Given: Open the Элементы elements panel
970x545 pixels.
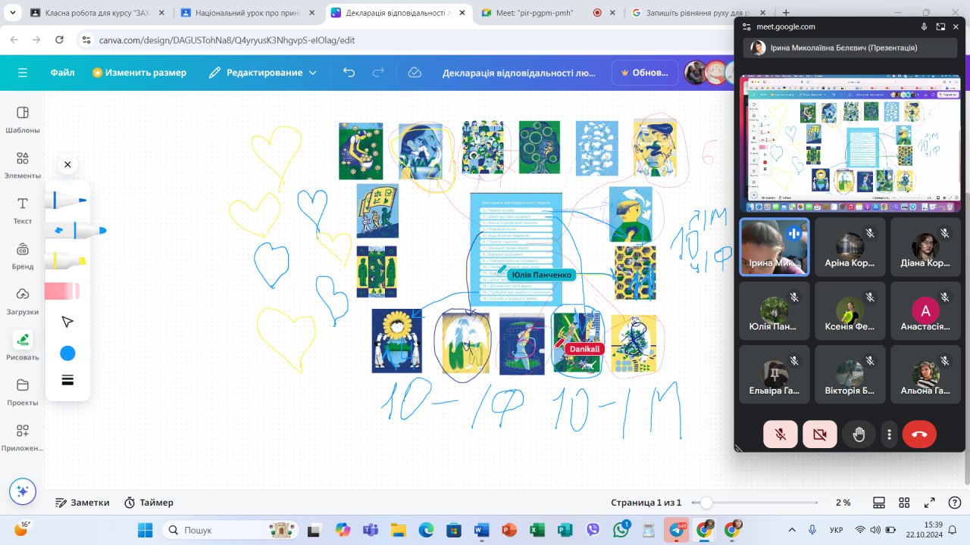Looking at the screenshot, I should [x=23, y=164].
